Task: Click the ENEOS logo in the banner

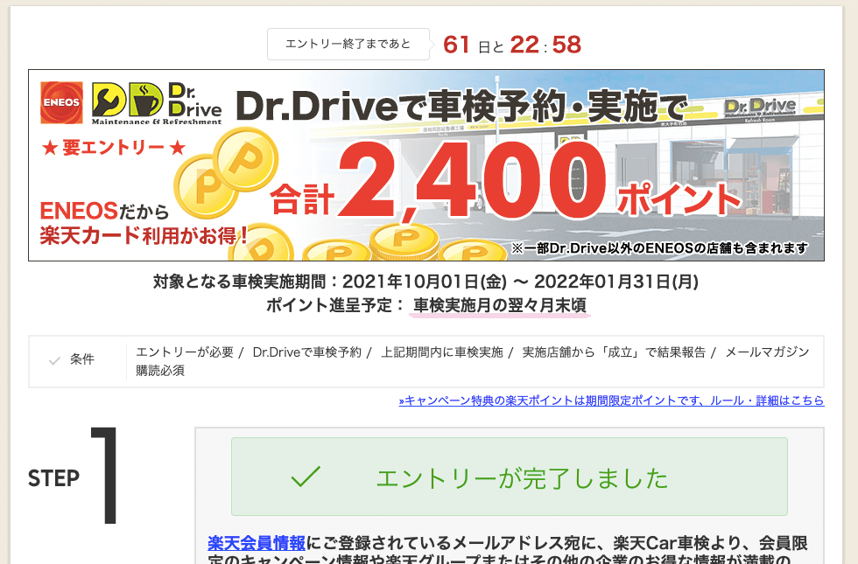Action: pyautogui.click(x=62, y=102)
